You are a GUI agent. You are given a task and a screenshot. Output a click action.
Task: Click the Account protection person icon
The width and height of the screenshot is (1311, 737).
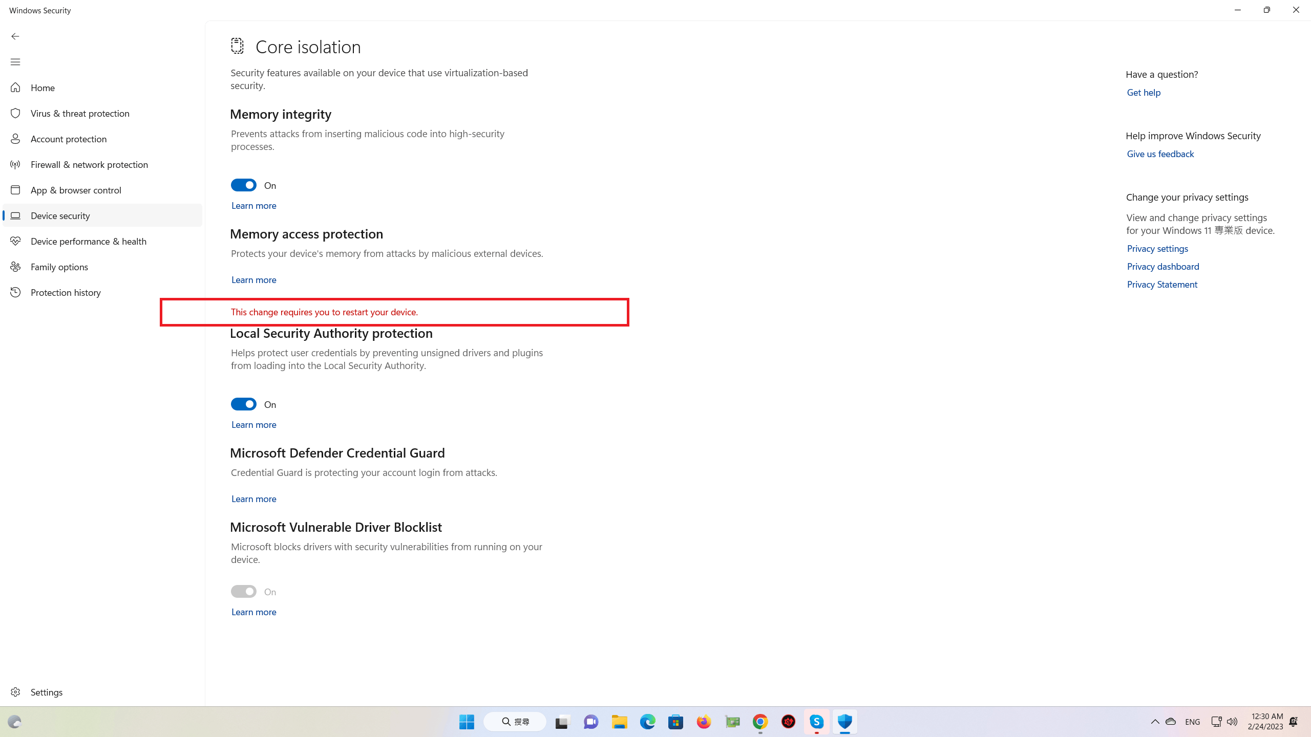(x=15, y=139)
